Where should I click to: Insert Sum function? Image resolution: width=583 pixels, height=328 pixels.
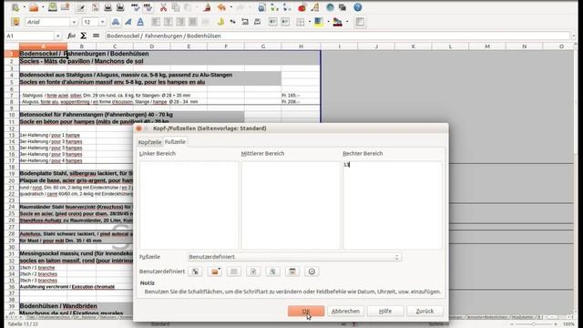(83, 36)
